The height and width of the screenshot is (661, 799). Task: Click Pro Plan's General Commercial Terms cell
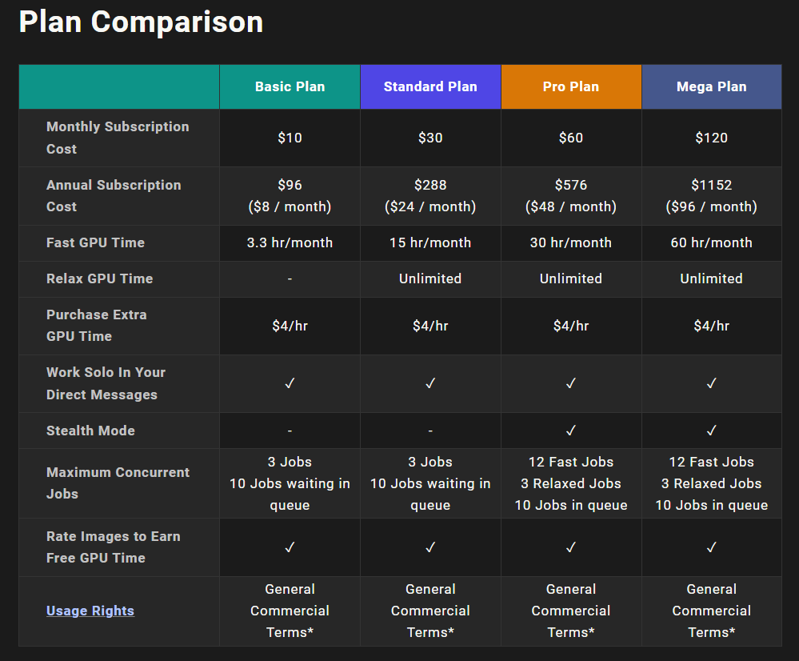(x=571, y=611)
